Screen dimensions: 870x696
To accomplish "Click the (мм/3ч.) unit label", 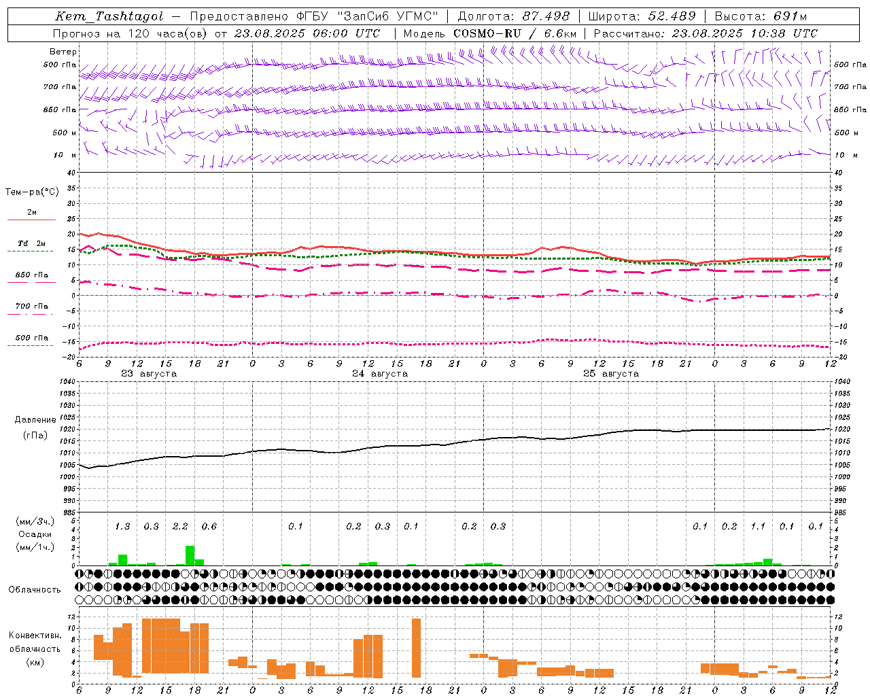I will point(35,521).
